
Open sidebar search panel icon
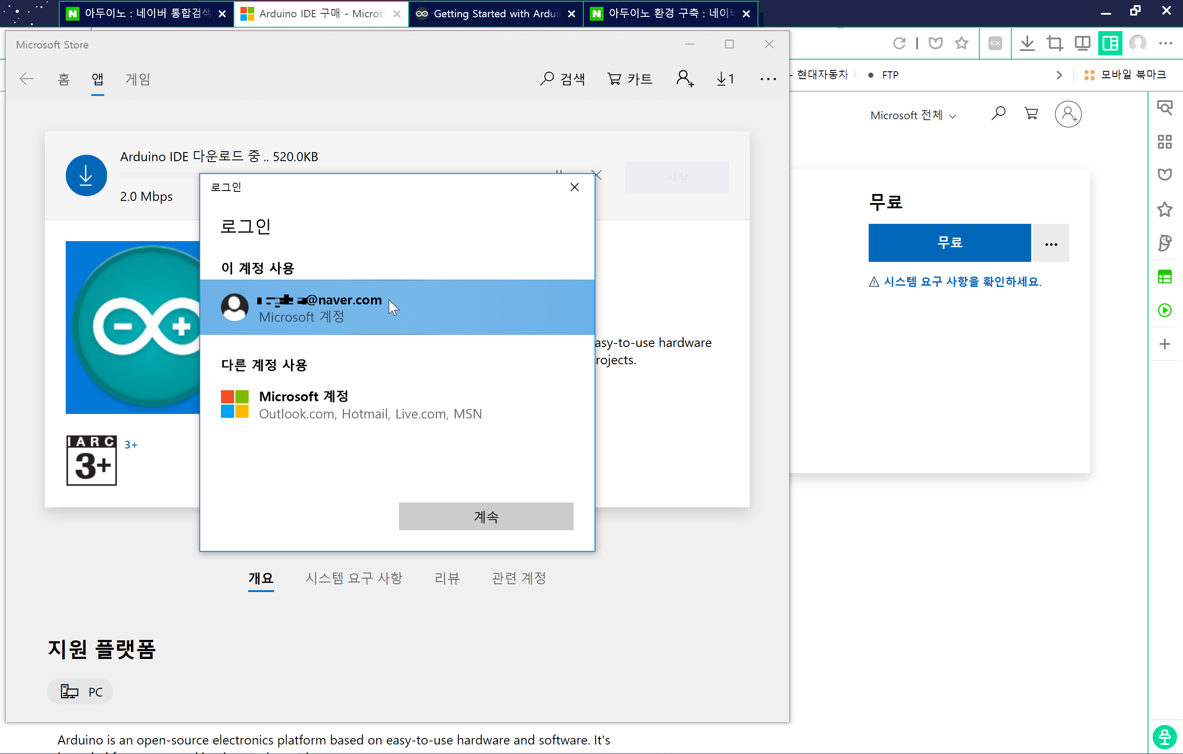1165,107
